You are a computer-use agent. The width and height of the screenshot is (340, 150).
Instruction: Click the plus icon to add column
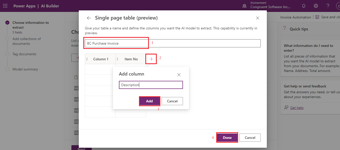pos(151,59)
